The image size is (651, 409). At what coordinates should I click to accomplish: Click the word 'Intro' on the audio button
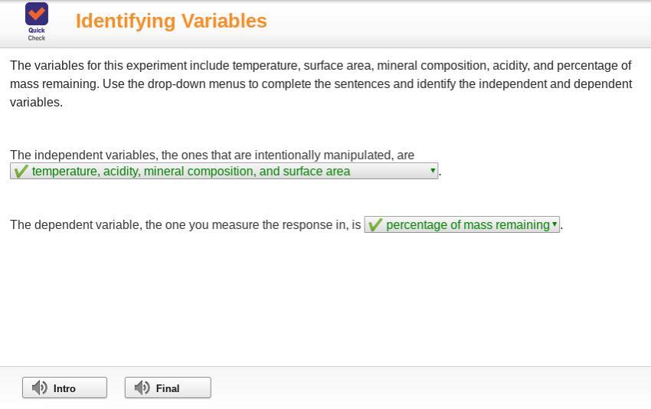pos(64,388)
